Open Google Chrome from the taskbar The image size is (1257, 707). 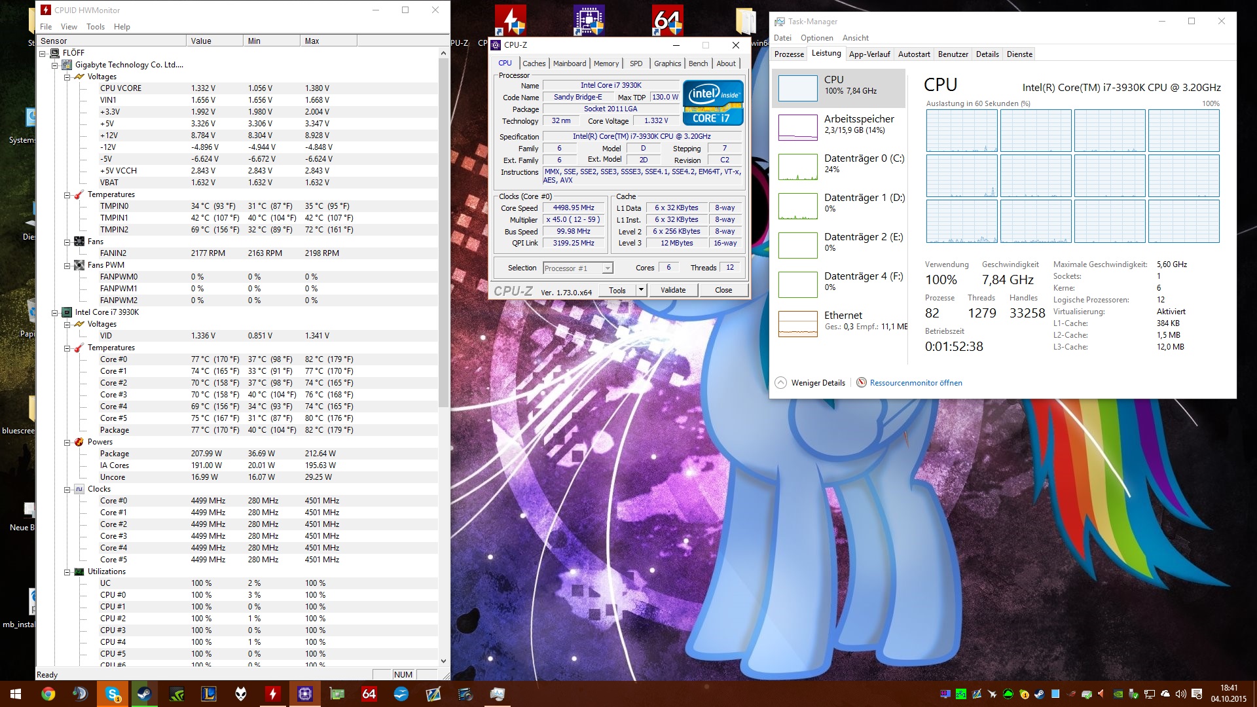coord(48,694)
